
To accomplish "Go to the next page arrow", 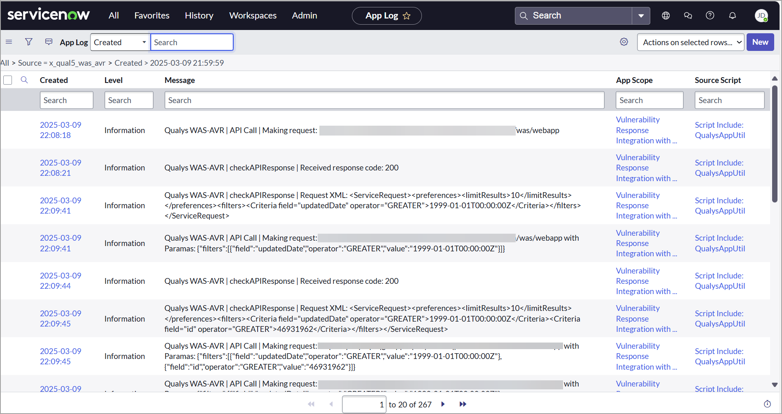I will coord(443,404).
